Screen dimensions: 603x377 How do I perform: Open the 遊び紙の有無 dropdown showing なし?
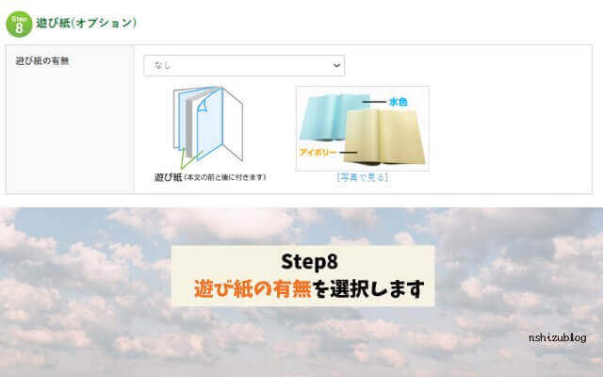(x=244, y=65)
